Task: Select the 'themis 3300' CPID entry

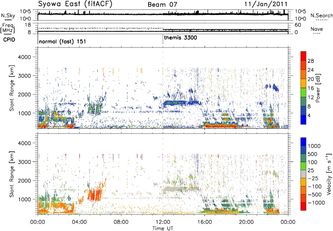Action: pos(181,38)
